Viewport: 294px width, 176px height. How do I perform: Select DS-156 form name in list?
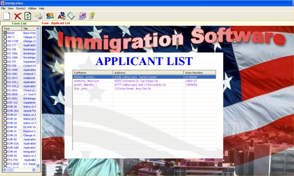click(12, 49)
